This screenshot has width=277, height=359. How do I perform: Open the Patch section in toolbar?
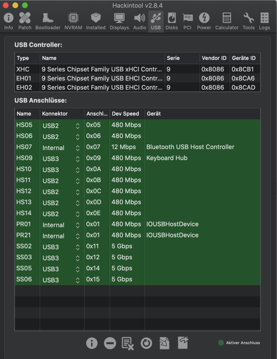point(25,21)
